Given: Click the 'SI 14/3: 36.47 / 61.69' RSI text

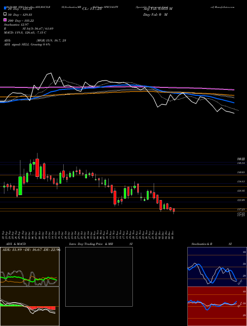Looking at the screenshot, I should pyautogui.click(x=38, y=29).
